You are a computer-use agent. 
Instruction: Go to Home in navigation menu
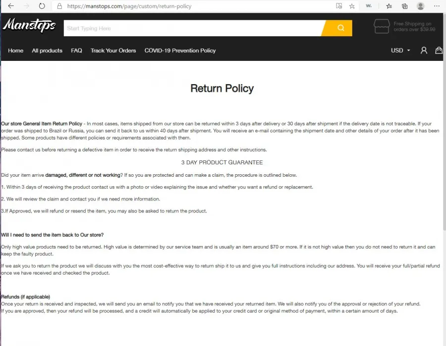coord(16,50)
